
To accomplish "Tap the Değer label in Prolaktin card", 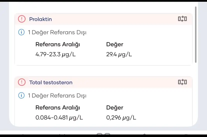I will pyautogui.click(x=115, y=44).
